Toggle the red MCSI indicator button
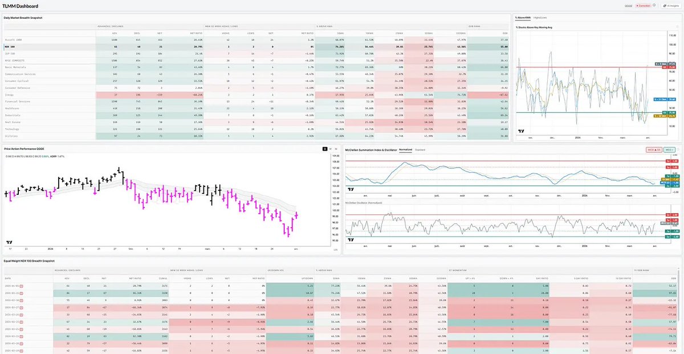This screenshot has height=354, width=684. 653,149
